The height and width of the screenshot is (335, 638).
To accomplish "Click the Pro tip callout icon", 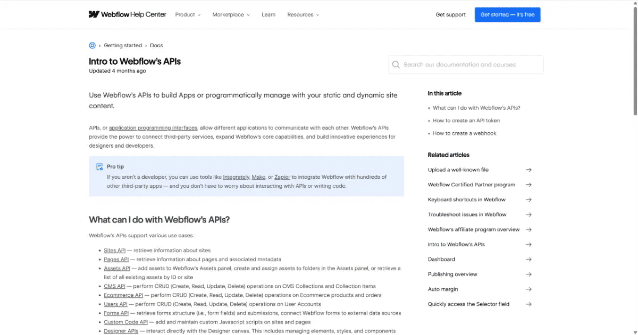I will pyautogui.click(x=99, y=166).
